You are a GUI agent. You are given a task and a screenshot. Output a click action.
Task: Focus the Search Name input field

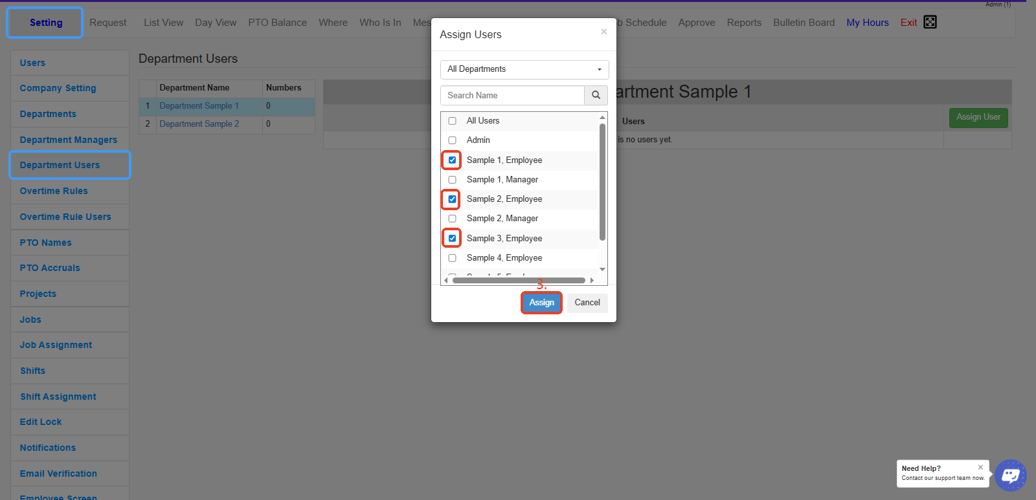[512, 95]
